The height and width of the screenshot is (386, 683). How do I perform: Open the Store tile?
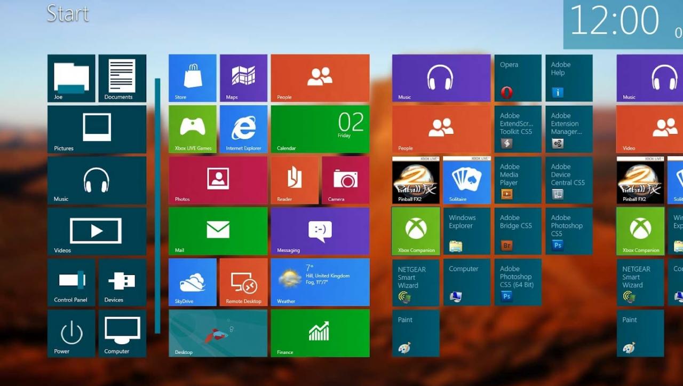pyautogui.click(x=193, y=78)
